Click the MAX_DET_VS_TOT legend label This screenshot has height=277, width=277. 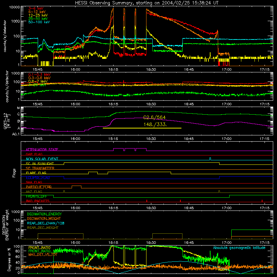tap(43, 254)
